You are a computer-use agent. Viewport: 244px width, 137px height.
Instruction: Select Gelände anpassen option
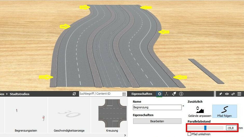point(200,112)
